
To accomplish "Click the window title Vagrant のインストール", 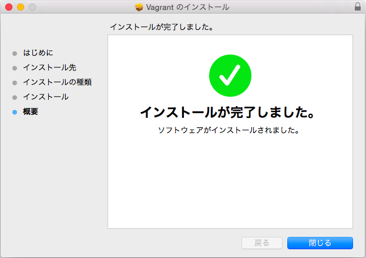I will (x=187, y=7).
